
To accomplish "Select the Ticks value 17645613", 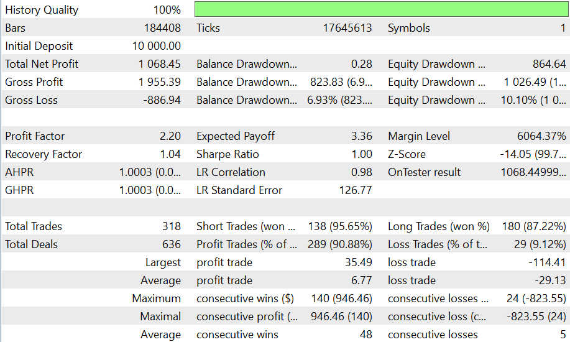I will (x=347, y=28).
